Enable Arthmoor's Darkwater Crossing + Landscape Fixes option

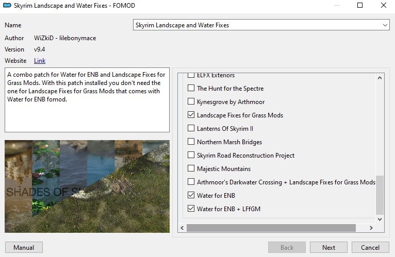click(x=191, y=181)
